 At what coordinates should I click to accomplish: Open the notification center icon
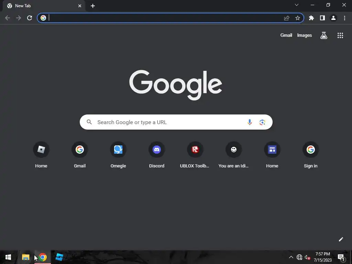tap(341, 257)
